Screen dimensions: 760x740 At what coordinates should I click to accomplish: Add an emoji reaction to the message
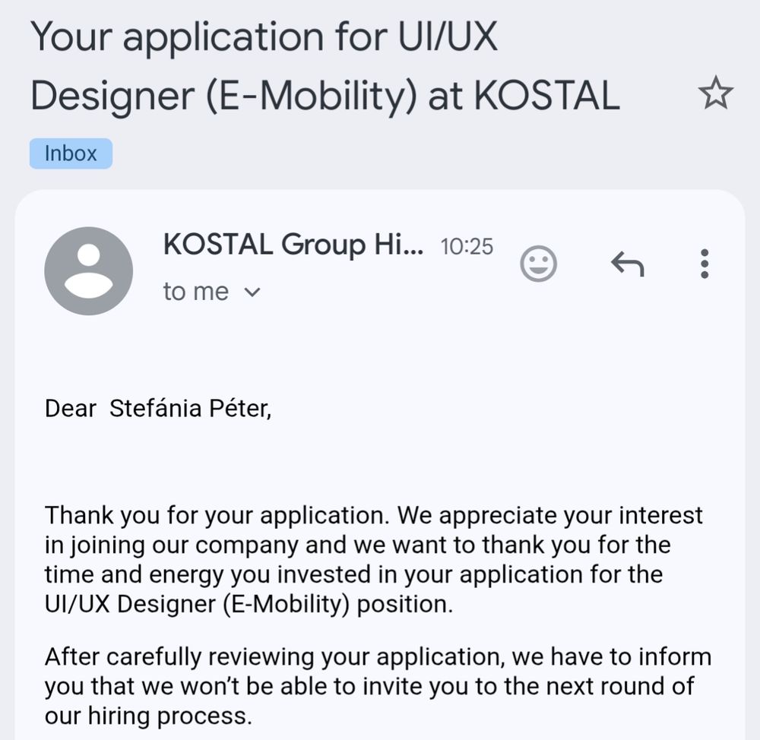(538, 264)
